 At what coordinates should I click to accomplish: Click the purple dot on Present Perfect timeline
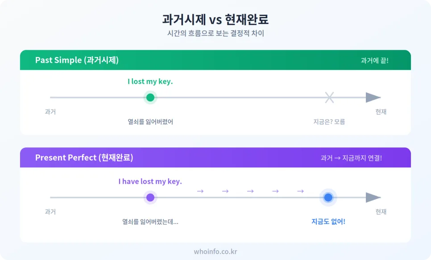click(x=150, y=198)
